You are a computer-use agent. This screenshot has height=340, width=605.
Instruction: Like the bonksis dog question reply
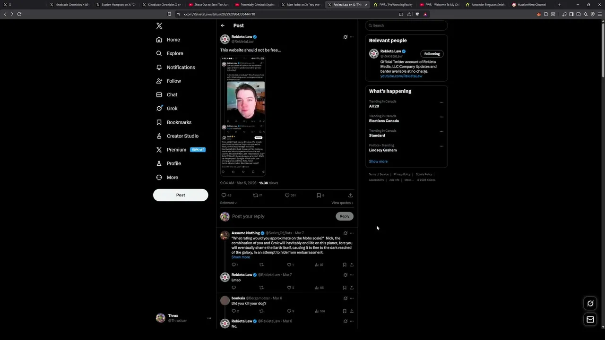tap(290, 311)
